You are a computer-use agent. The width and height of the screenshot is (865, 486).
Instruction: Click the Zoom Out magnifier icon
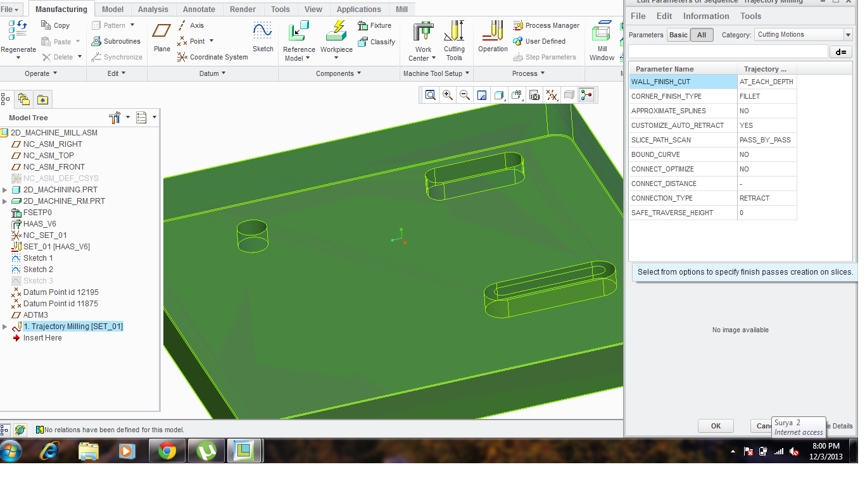pos(465,95)
